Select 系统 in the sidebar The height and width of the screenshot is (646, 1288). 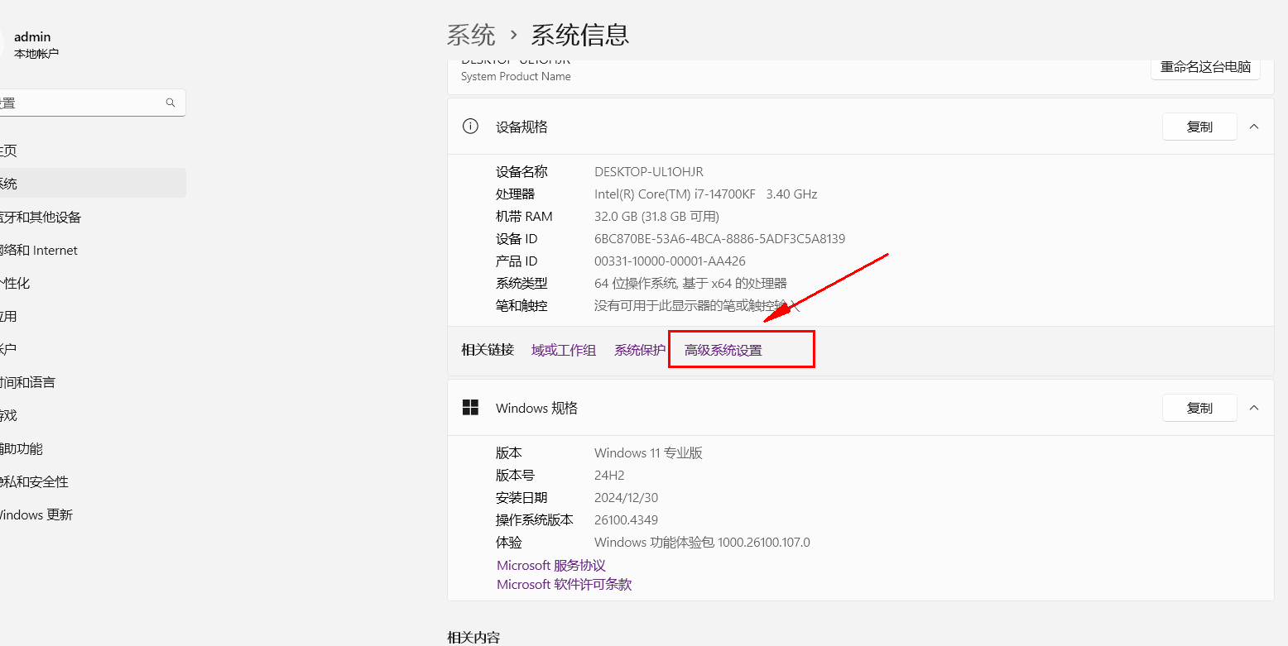pos(91,184)
